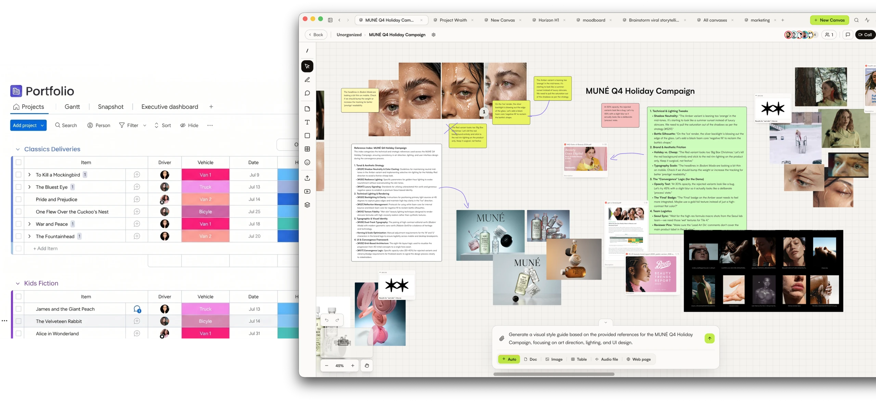
Task: Open the Executive dashboard tab
Action: [x=170, y=107]
